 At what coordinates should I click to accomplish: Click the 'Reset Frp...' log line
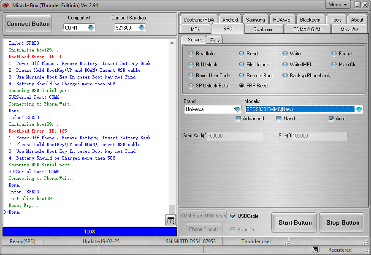pyautogui.click(x=23, y=205)
